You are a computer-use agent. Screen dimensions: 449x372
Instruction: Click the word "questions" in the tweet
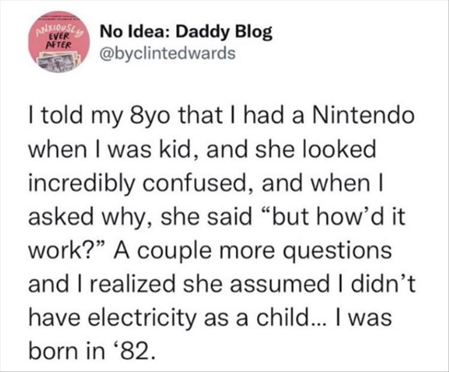coord(343,249)
